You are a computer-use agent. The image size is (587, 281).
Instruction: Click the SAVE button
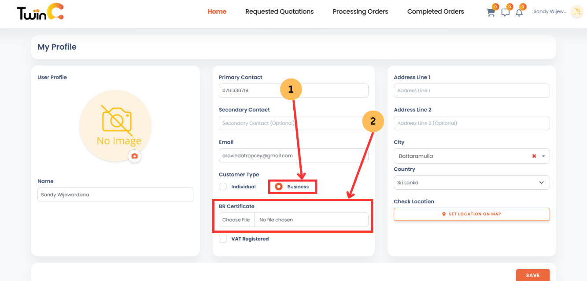(x=532, y=275)
